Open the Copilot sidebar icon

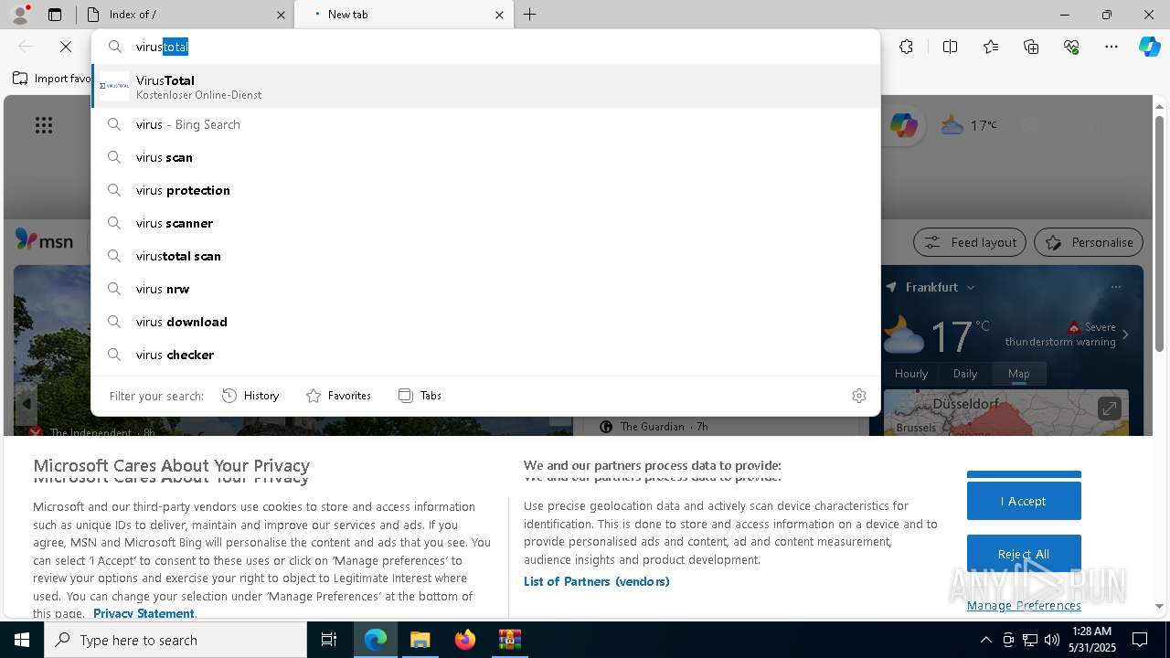pyautogui.click(x=1149, y=47)
